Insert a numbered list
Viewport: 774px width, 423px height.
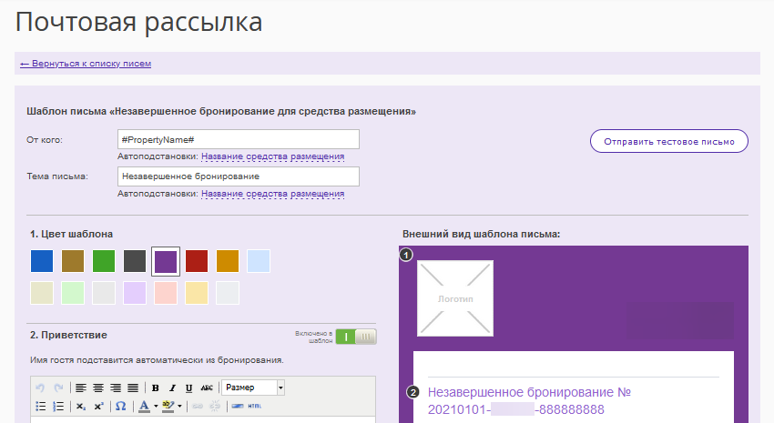[58, 407]
